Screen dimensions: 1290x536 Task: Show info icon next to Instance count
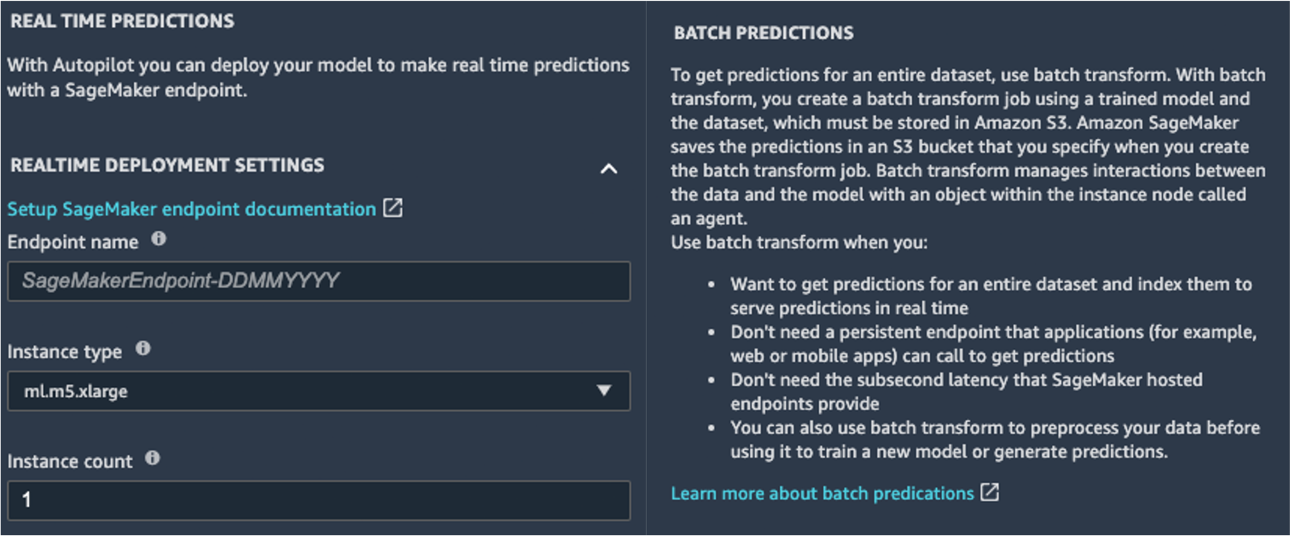tap(153, 458)
